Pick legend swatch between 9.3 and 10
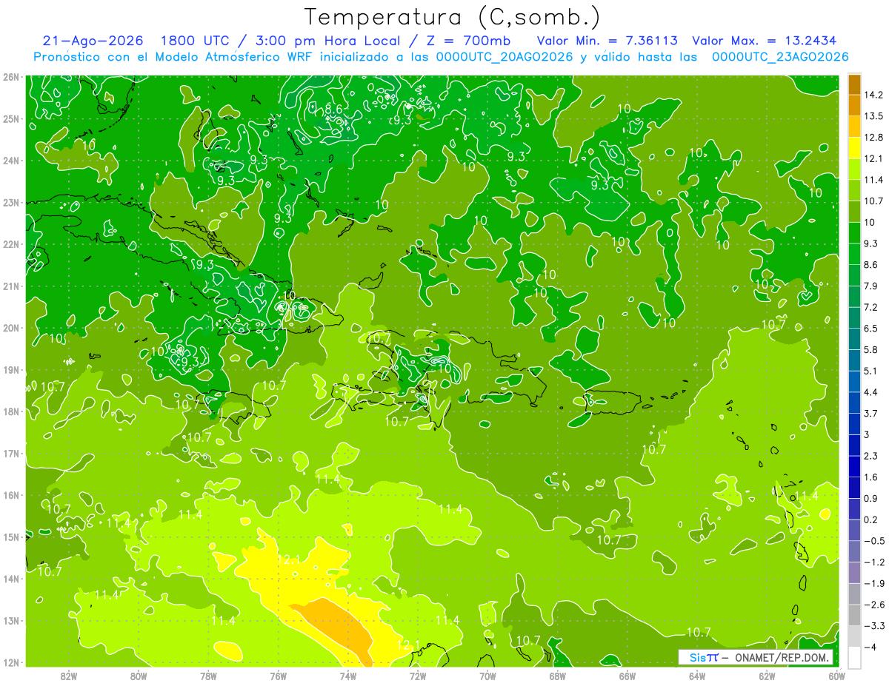Viewport: 889px width, 686px height. tap(854, 233)
